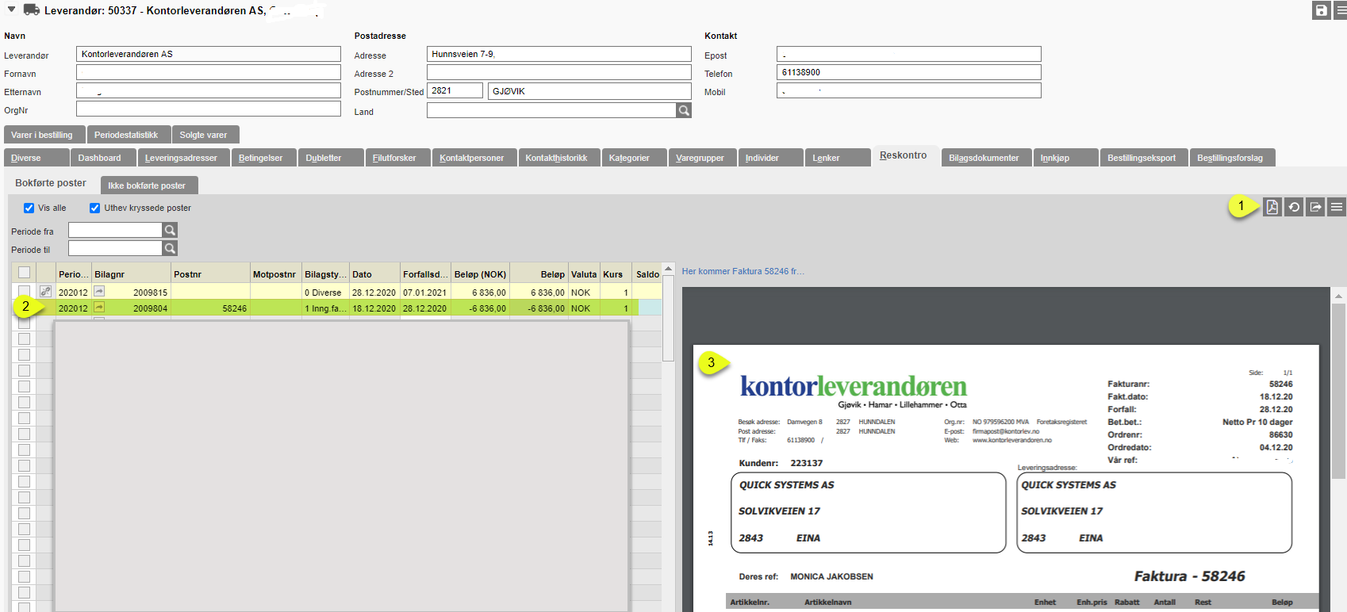Open the hamburger menu beside the save icon

[1340, 10]
